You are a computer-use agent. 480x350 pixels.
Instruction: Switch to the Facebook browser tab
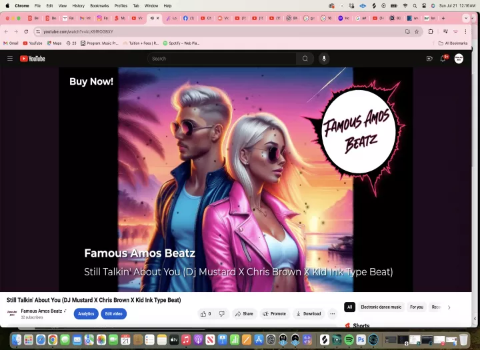coord(189,19)
